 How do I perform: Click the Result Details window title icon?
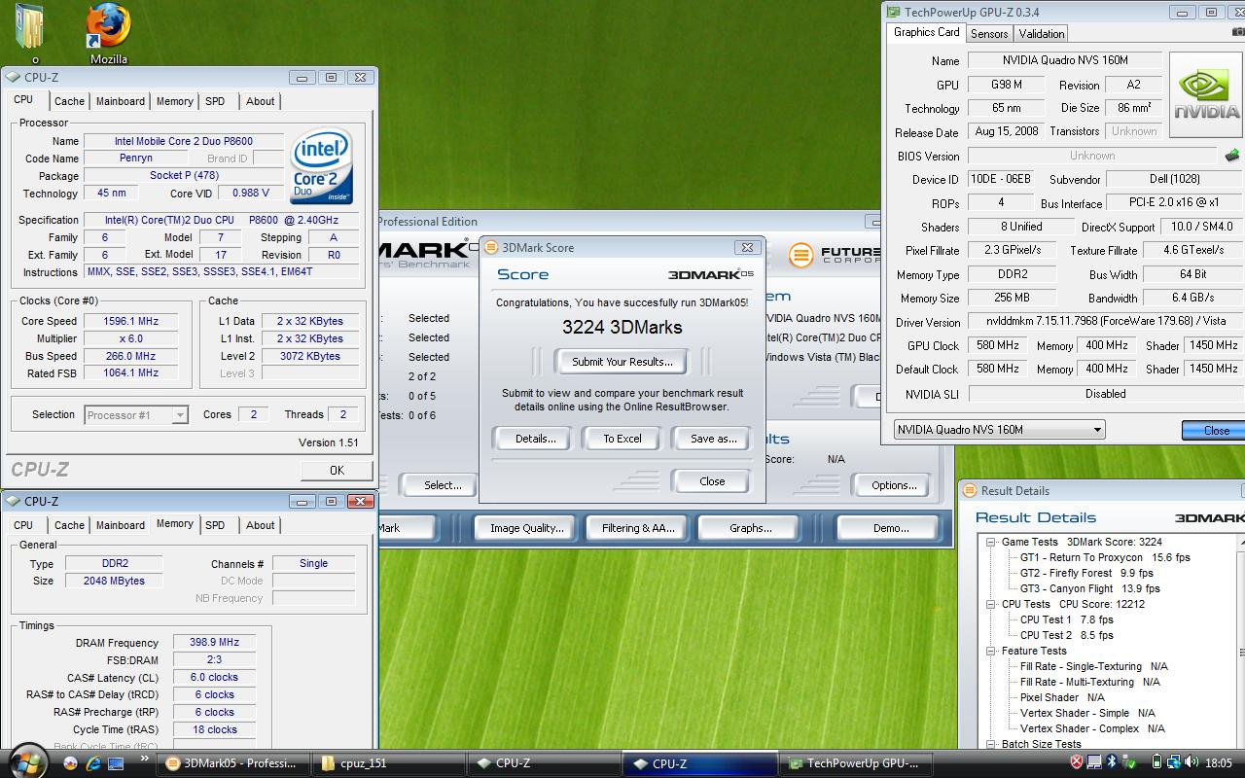point(970,491)
